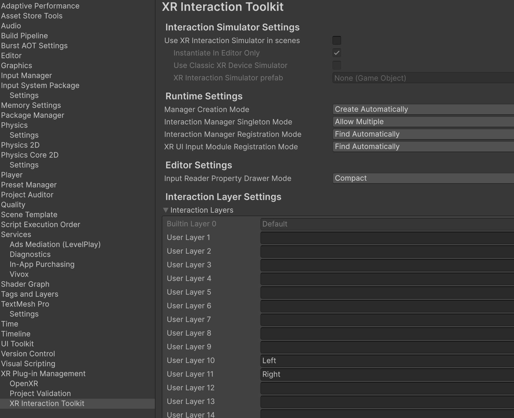Open Project Validation settings page

tap(40, 393)
